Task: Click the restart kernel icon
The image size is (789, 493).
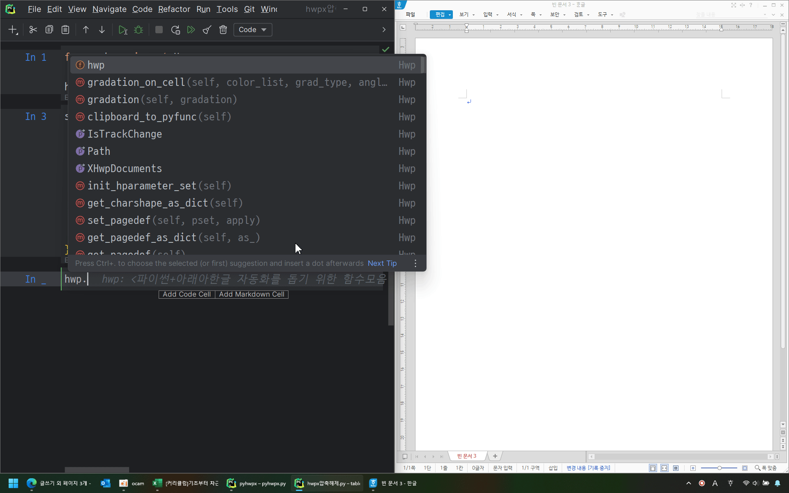Action: [x=175, y=30]
